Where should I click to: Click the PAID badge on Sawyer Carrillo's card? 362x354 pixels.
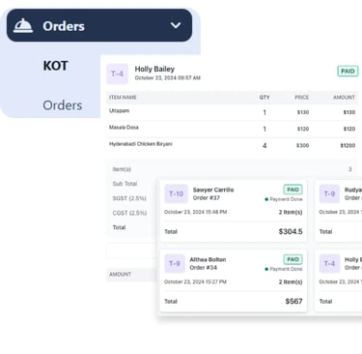[292, 190]
